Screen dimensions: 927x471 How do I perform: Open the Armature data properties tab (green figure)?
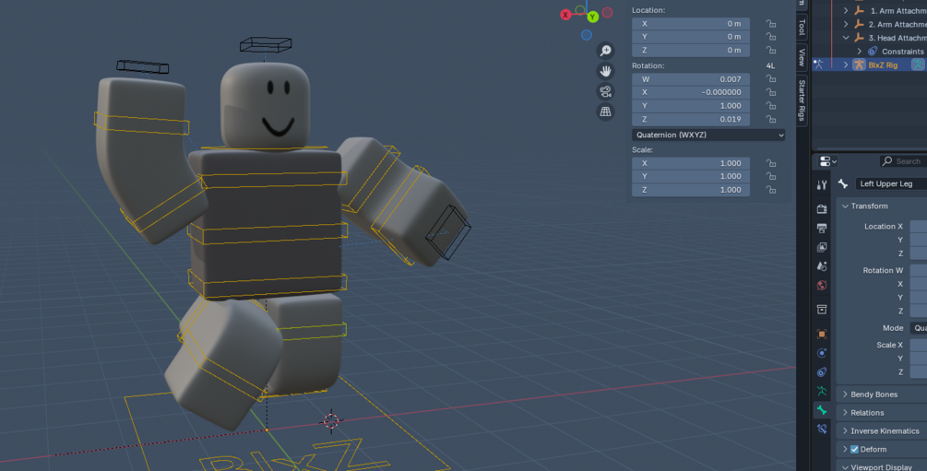[822, 391]
